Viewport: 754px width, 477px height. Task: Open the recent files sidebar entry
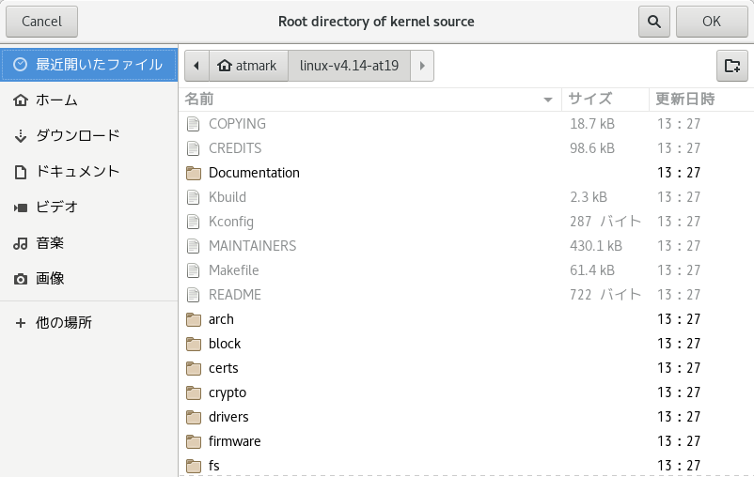[x=89, y=65]
